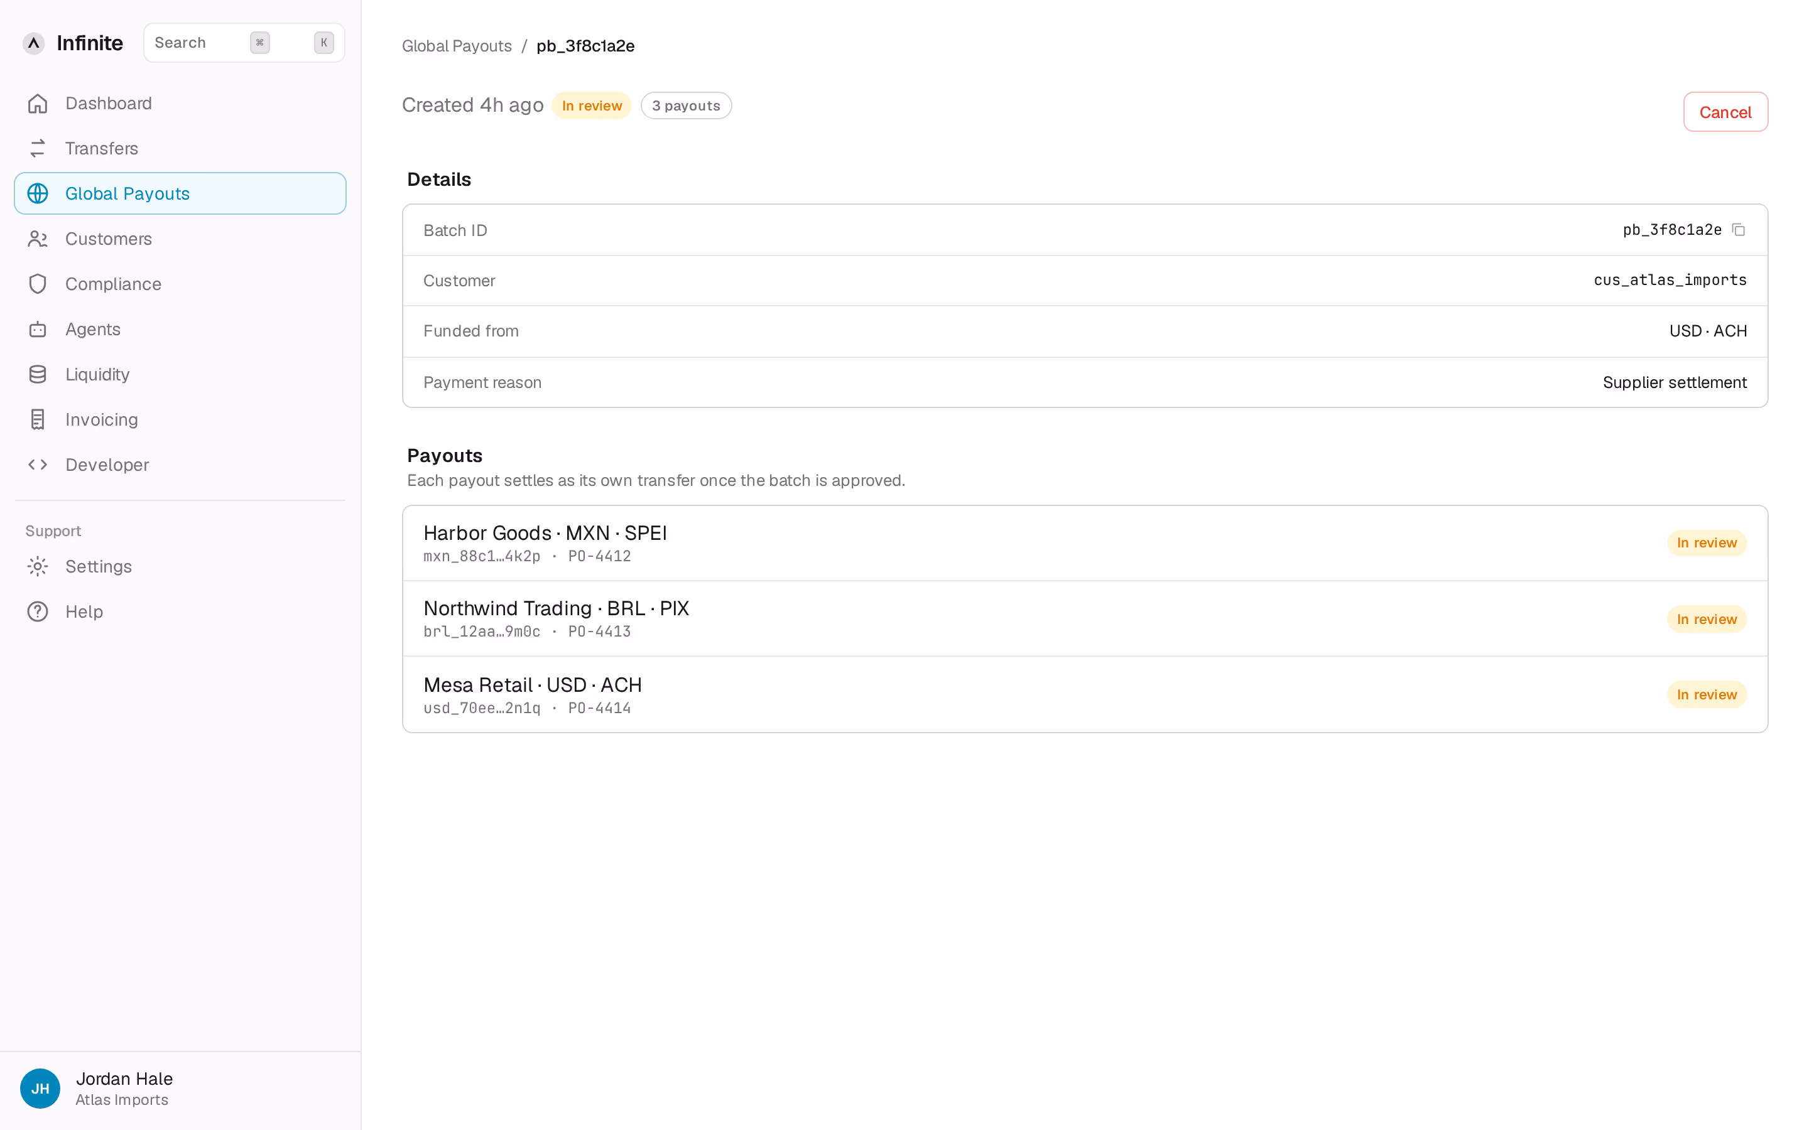Viewport: 1809px width, 1130px height.
Task: Click the Developer code brackets icon
Action: point(38,465)
